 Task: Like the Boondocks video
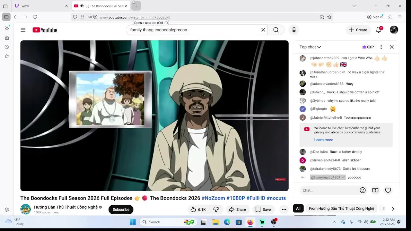click(x=198, y=210)
